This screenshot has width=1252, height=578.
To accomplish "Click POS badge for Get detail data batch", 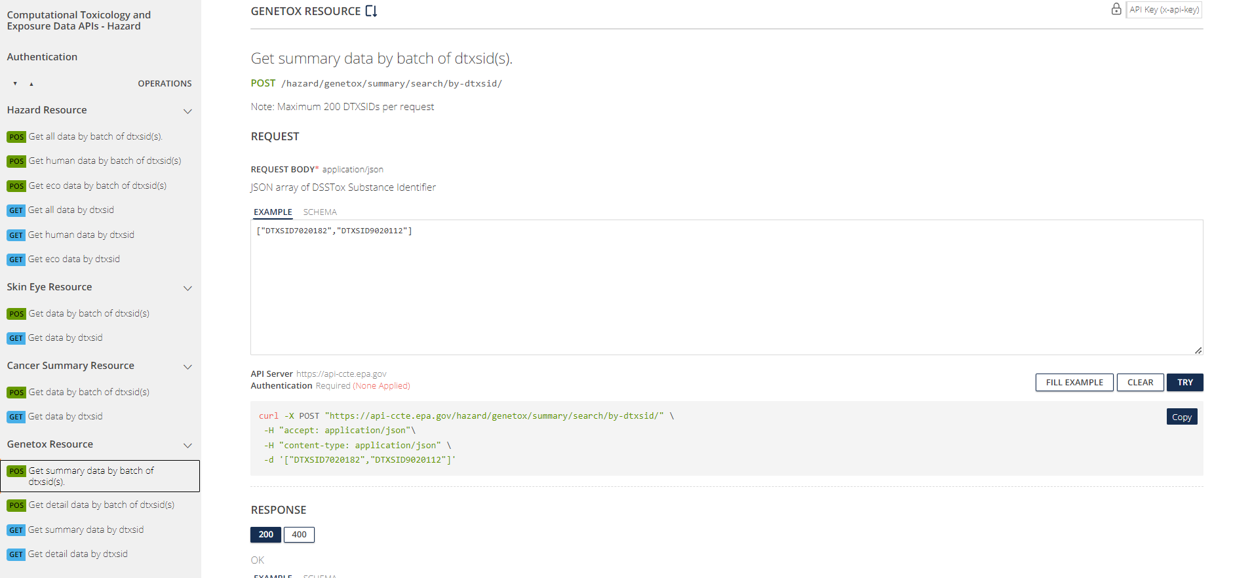I will pyautogui.click(x=16, y=505).
